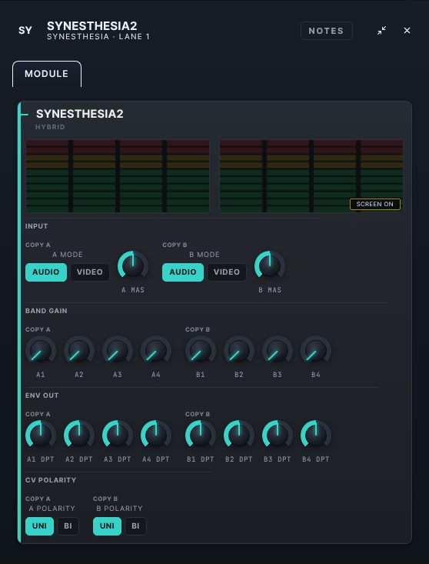The width and height of the screenshot is (429, 564).
Task: Click the right spectrum meter display
Action: 311,176
